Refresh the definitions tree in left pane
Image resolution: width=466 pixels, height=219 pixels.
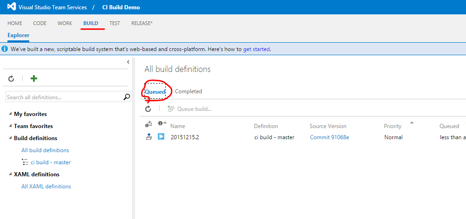coord(11,78)
